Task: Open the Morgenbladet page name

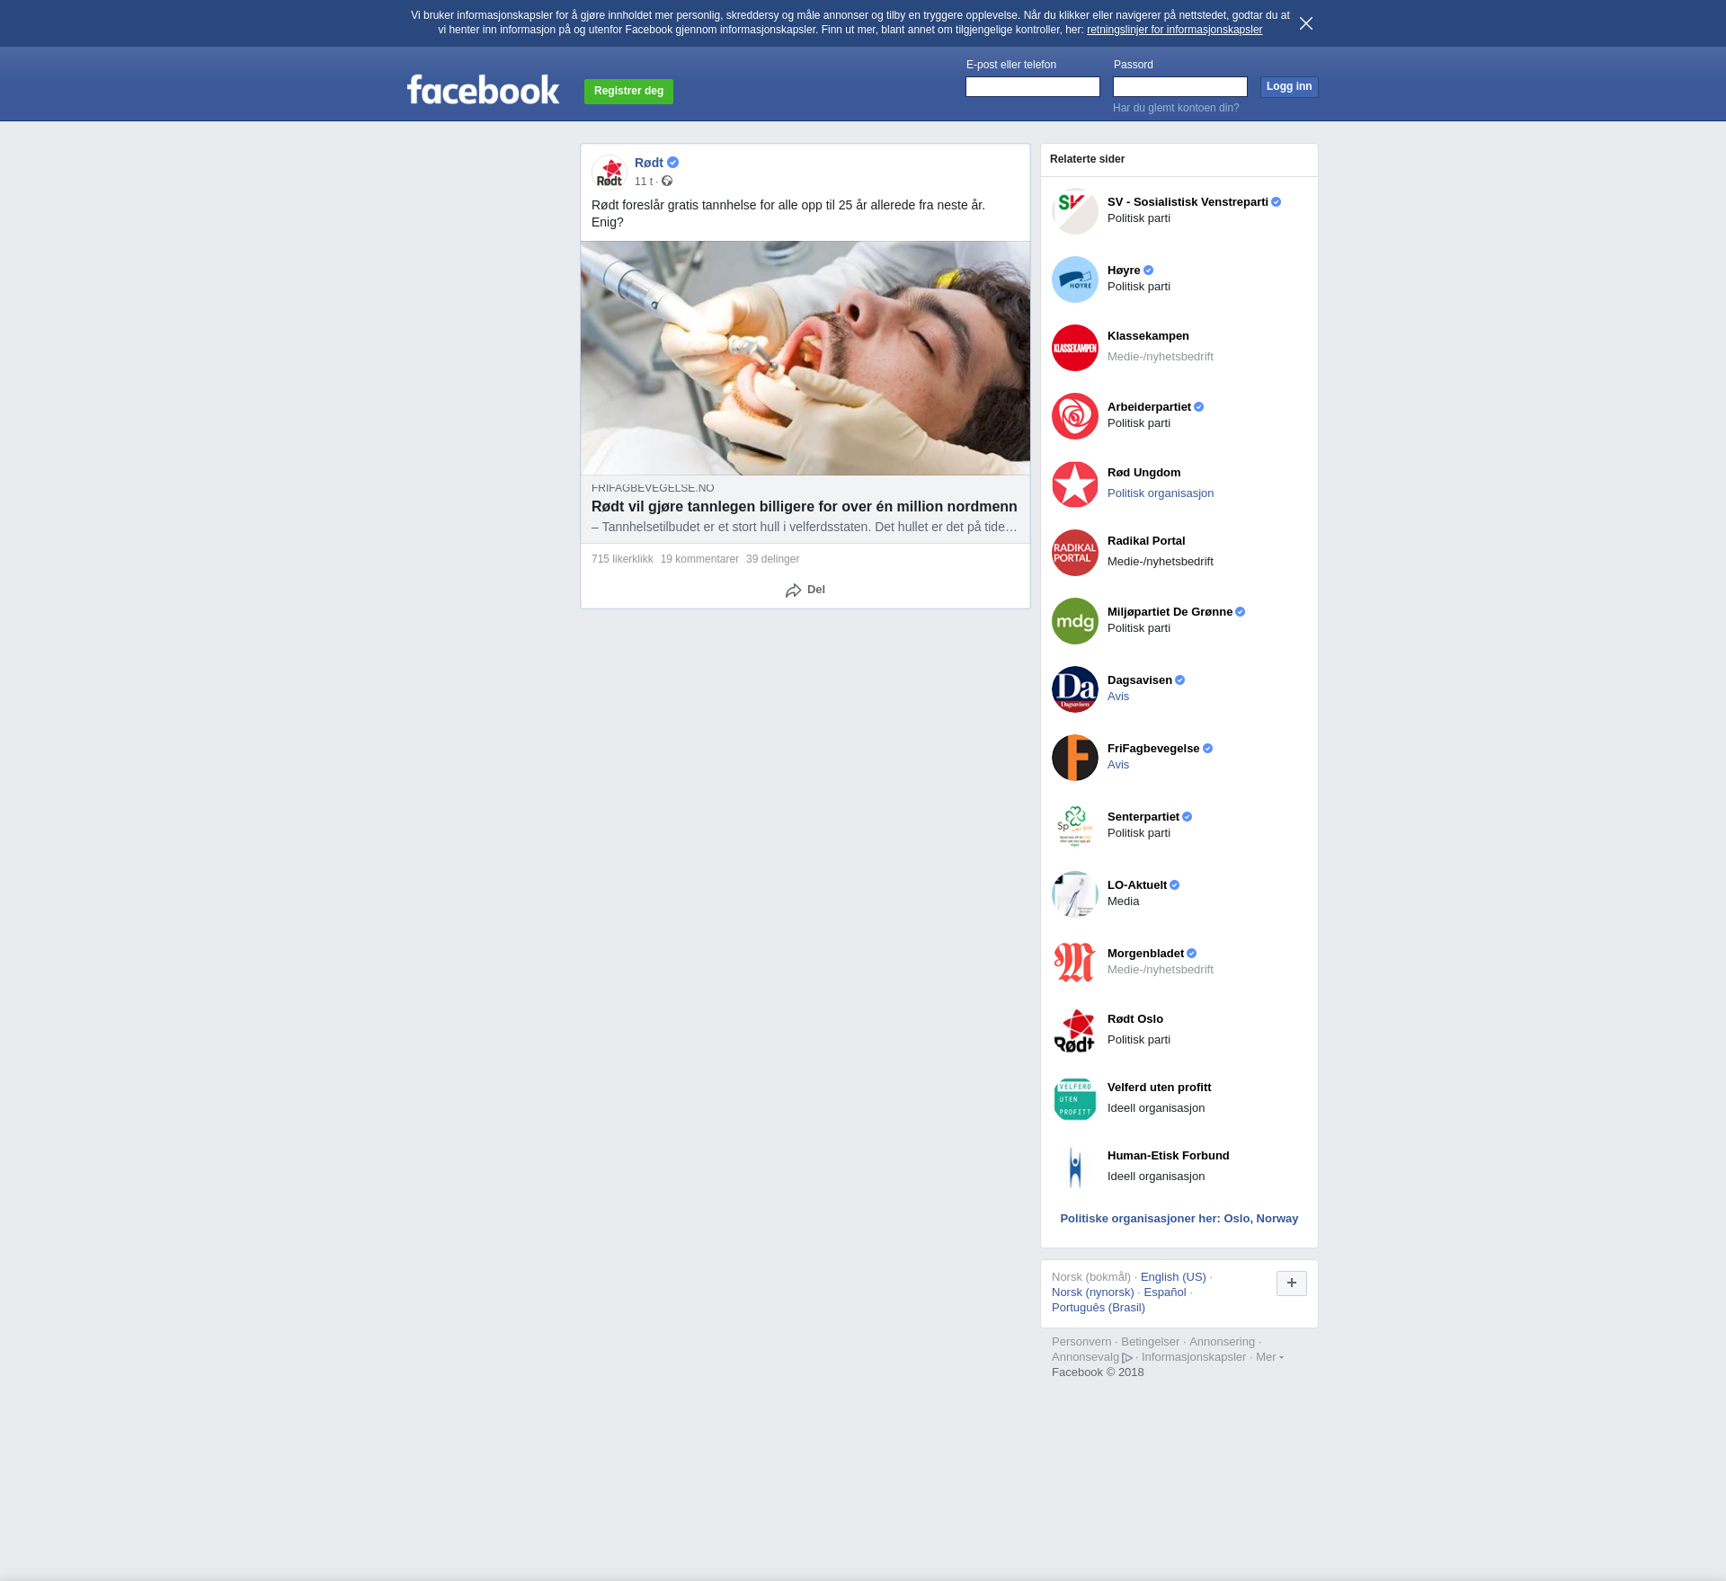Action: [x=1145, y=954]
